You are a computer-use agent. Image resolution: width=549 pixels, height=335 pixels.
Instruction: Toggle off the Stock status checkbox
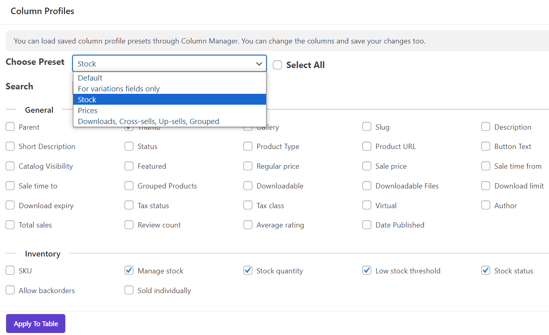coord(486,271)
